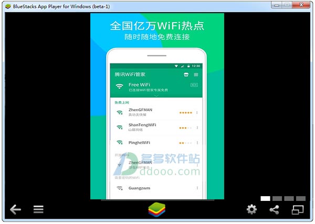Viewport: 315px width, 224px height.
Task: Select the second page indicator
Action: pos(277,198)
